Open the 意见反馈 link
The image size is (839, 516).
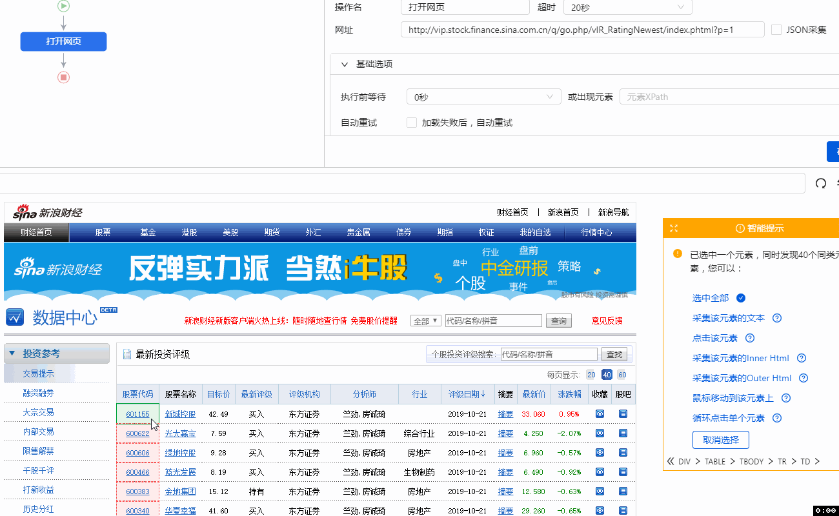click(607, 321)
